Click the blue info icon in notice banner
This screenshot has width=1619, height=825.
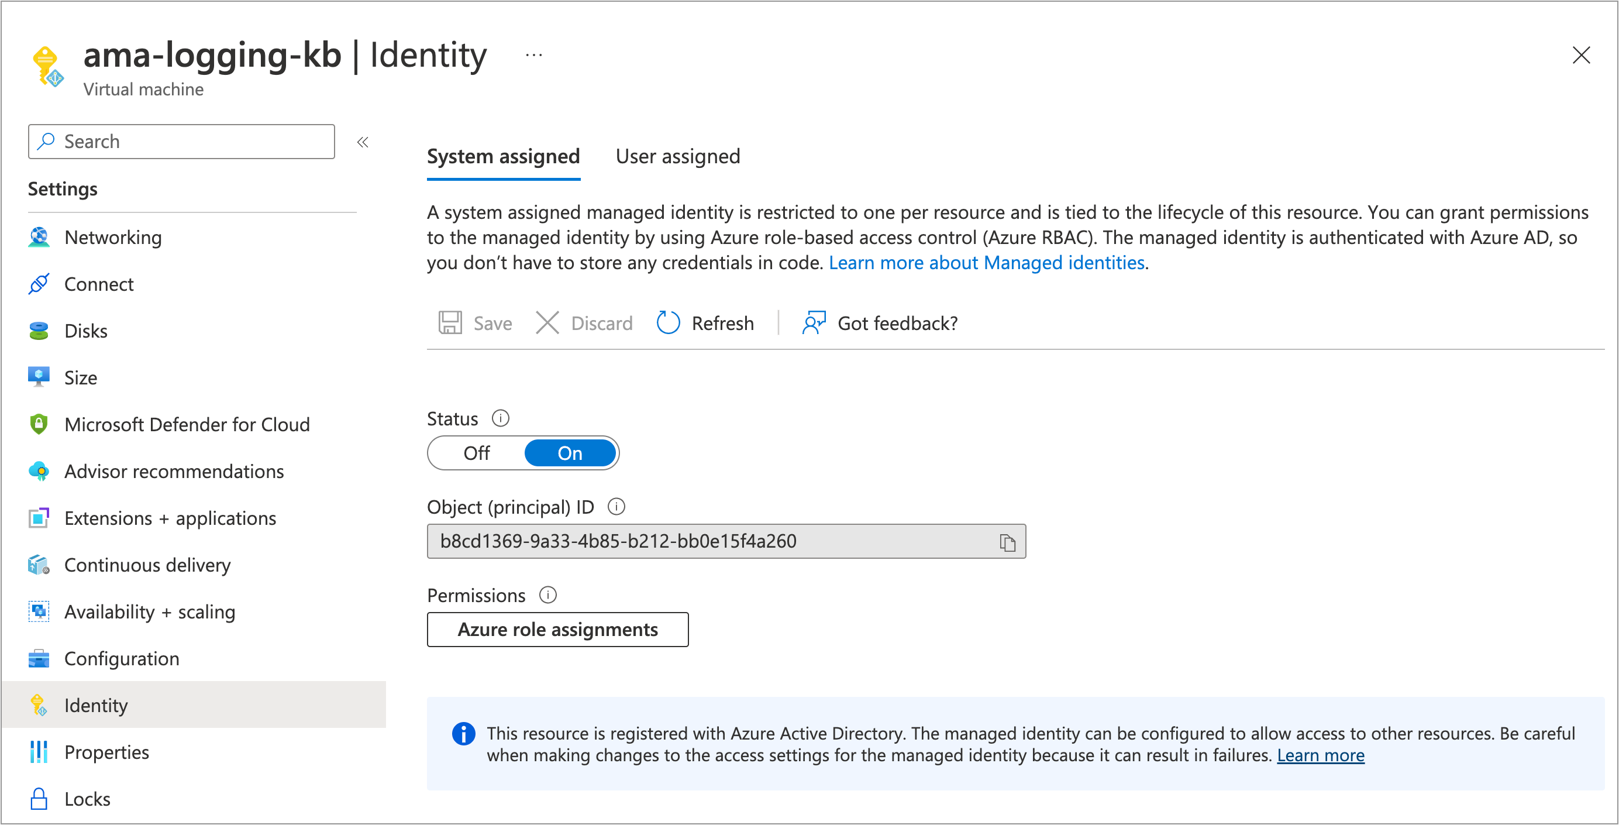pyautogui.click(x=464, y=734)
